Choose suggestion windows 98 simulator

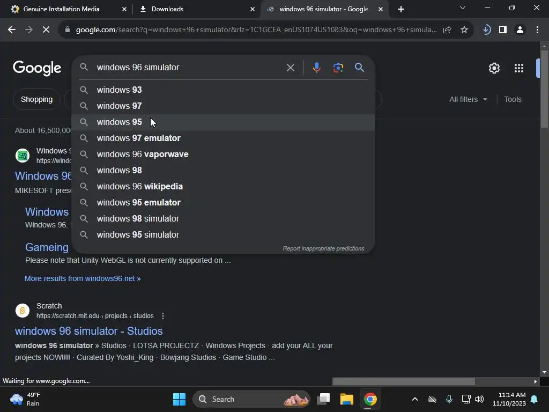tap(224, 219)
